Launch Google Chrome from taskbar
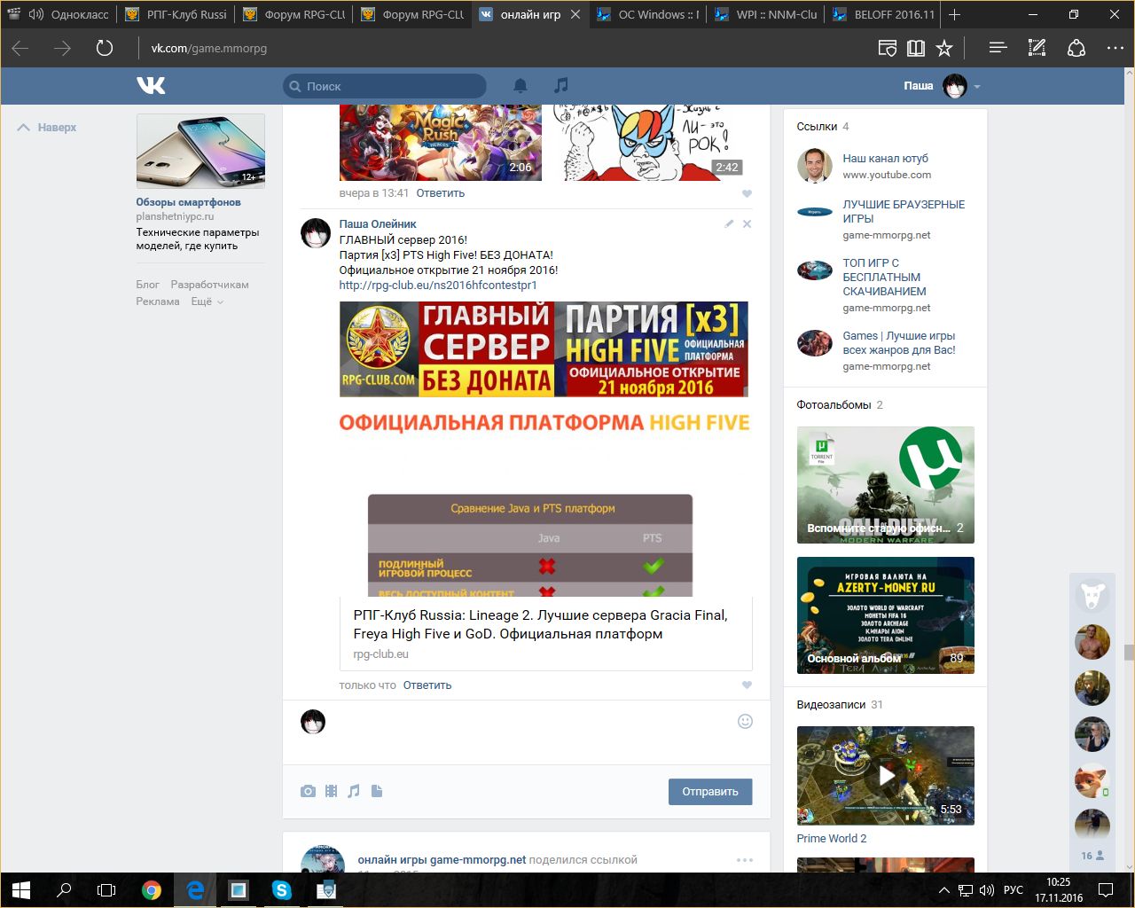Screen dimensions: 1135x908 click(x=152, y=889)
